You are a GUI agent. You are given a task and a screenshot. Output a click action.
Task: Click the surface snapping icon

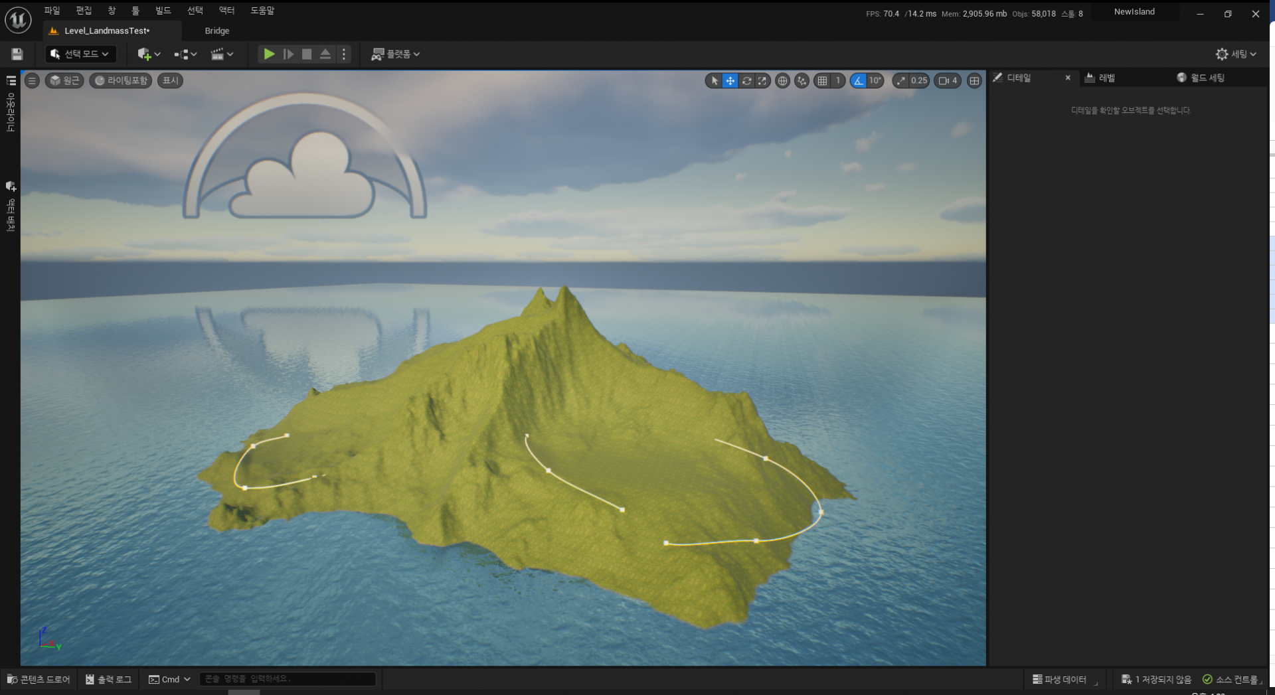click(802, 81)
